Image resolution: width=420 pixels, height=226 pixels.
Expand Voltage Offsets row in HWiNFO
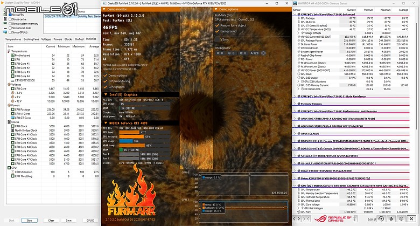[299, 33]
